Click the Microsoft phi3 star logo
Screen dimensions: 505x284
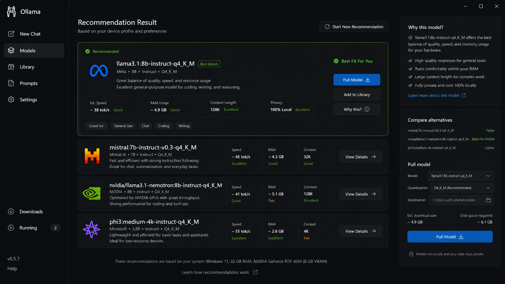(92, 230)
